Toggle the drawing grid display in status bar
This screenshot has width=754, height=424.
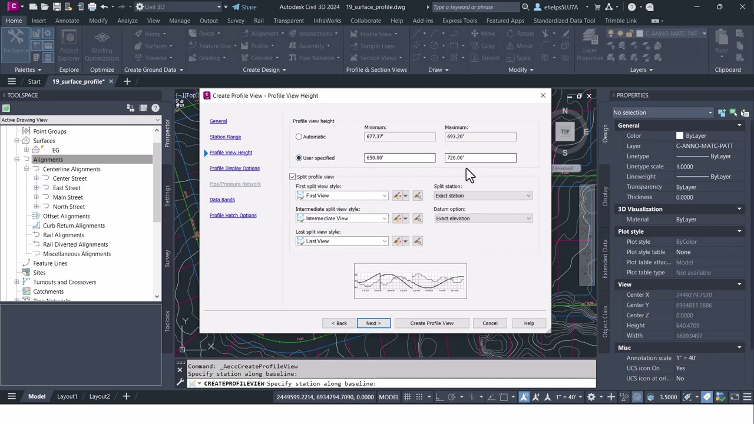(x=407, y=397)
